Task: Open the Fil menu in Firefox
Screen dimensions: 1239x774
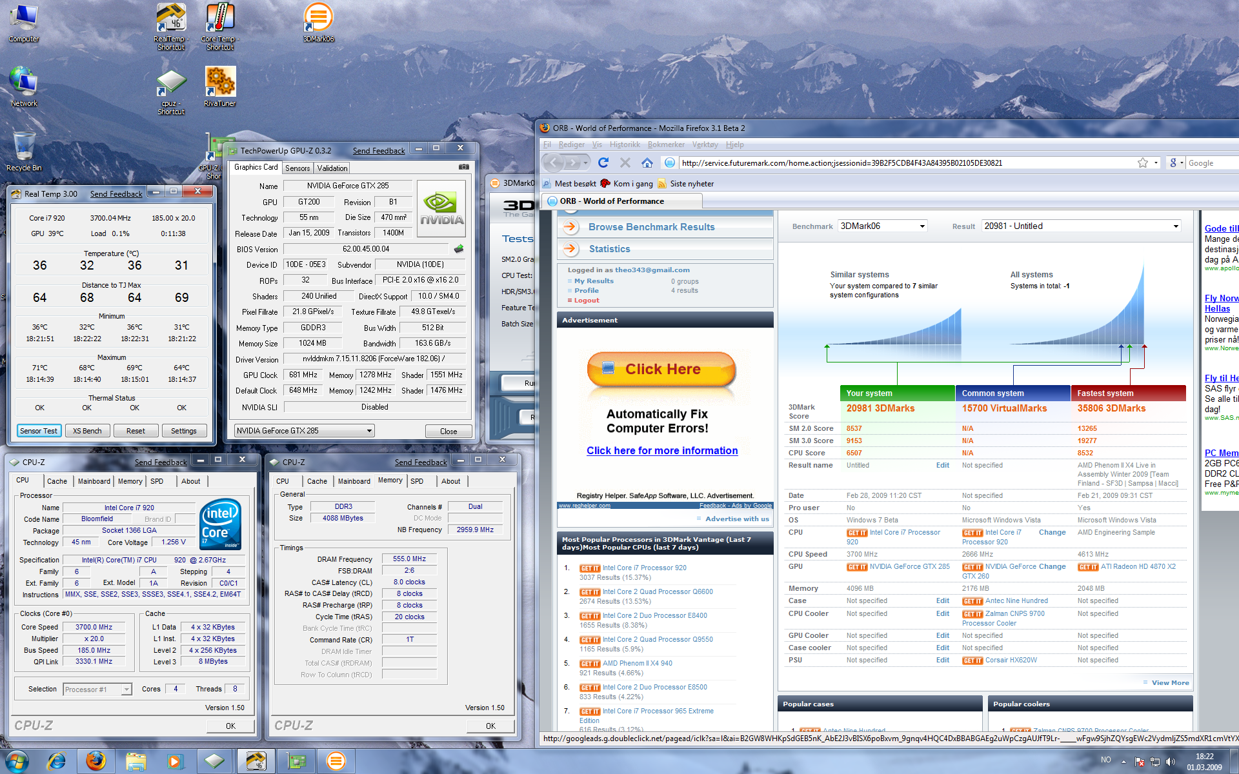Action: pyautogui.click(x=547, y=144)
